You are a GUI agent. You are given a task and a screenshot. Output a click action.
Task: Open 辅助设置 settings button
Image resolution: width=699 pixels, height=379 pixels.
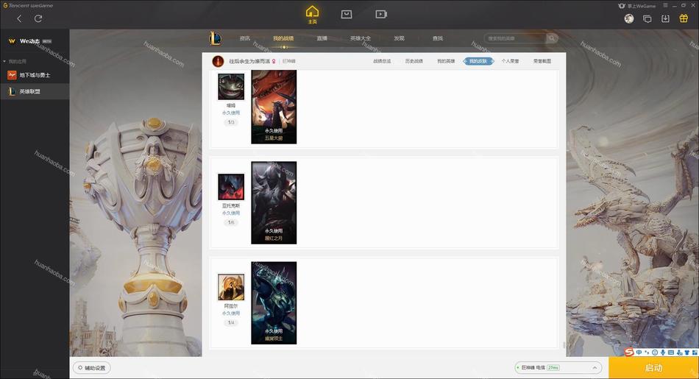click(x=92, y=368)
